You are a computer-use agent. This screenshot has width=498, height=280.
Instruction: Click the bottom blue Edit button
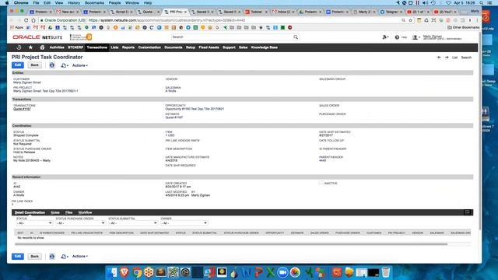(x=18, y=256)
